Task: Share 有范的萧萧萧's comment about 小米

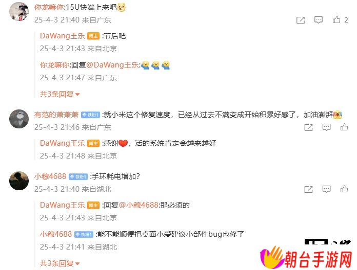Action: pos(308,127)
